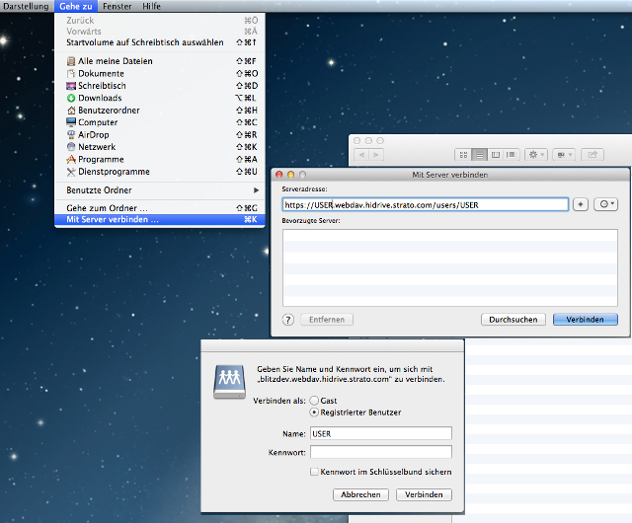Switch Finder to Cover Flow view
This screenshot has height=523, width=632.
[x=512, y=155]
